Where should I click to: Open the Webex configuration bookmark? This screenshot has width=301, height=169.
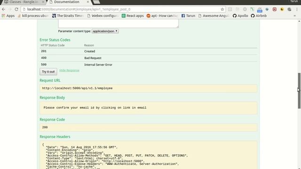tap(103, 15)
